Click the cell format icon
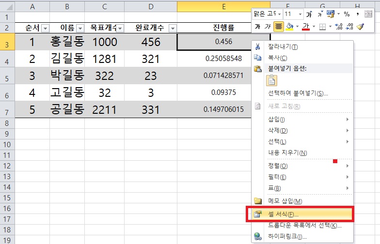Image resolution: width=380 pixels, height=244 pixels. pos(257,214)
